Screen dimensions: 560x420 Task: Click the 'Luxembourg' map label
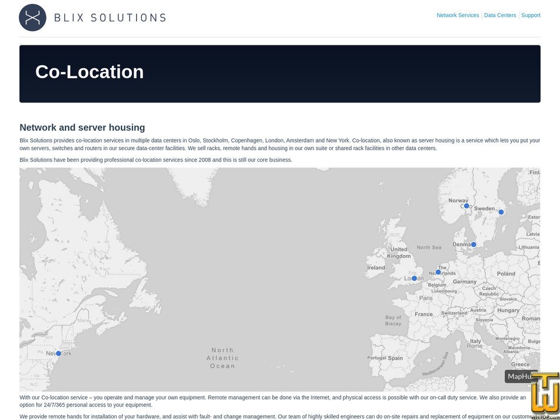pyautogui.click(x=444, y=291)
